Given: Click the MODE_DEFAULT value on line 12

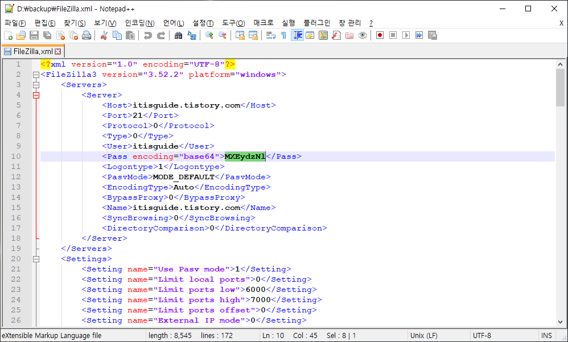Looking at the screenshot, I should coord(184,177).
